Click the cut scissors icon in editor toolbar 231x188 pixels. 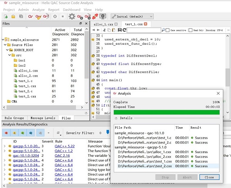104,30
